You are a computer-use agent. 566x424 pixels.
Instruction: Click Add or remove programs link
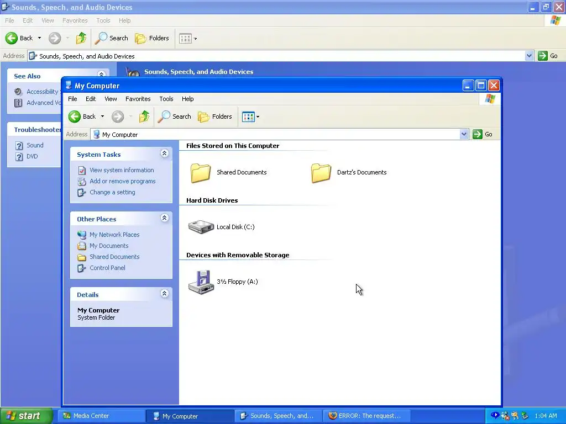pyautogui.click(x=123, y=181)
